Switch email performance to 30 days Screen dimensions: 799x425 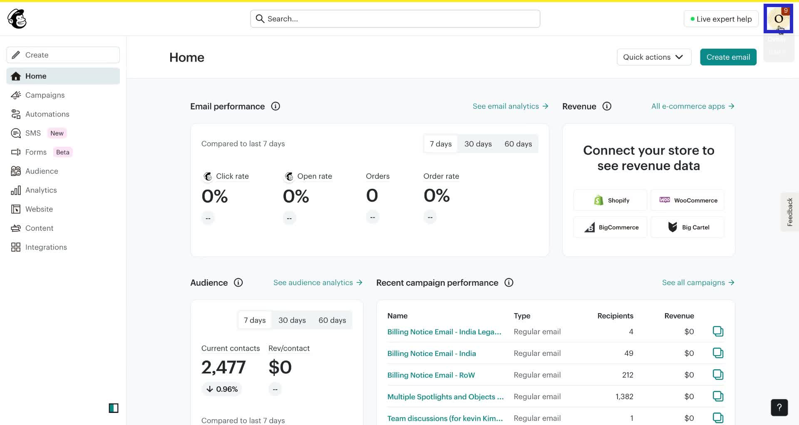tap(478, 143)
